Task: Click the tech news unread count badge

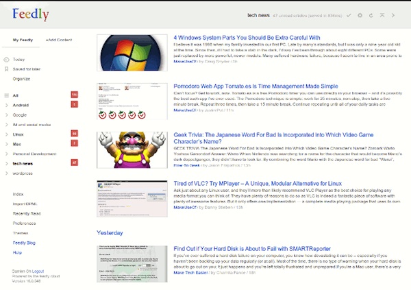Action: (x=75, y=162)
